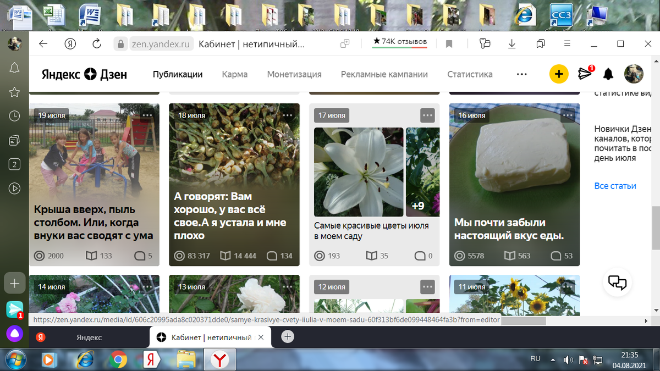Open the tab counter showing 2 in sidebar
660x371 pixels.
pos(15,164)
